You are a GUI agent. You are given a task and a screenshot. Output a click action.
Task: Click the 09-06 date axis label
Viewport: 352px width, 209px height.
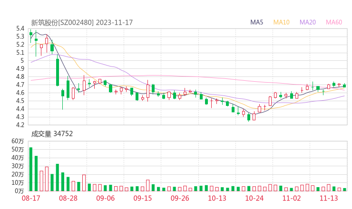(x=105, y=198)
